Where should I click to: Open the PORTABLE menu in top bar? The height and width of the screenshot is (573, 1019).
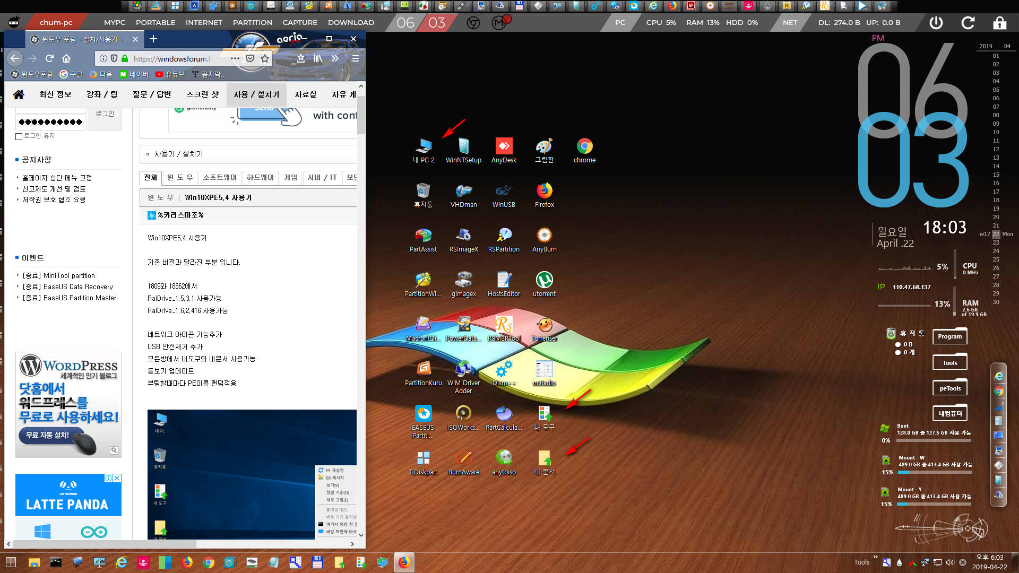(156, 23)
